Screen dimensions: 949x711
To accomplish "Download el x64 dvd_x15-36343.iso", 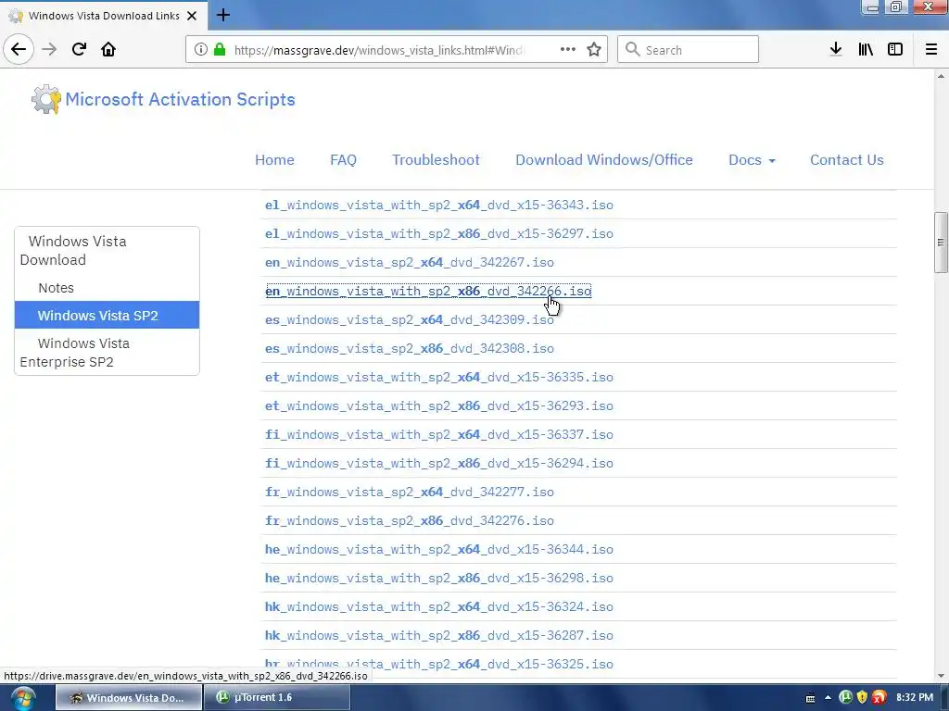I will click(x=438, y=205).
